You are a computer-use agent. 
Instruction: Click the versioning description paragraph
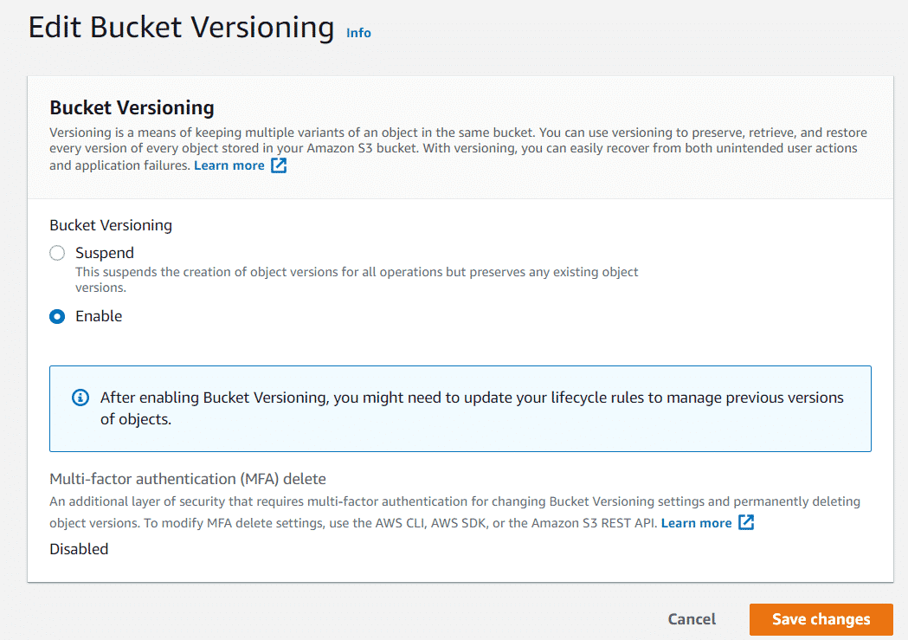tap(458, 149)
